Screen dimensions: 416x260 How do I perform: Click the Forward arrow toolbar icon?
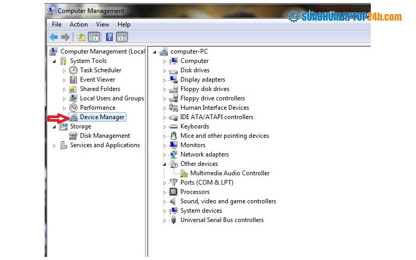[66, 37]
